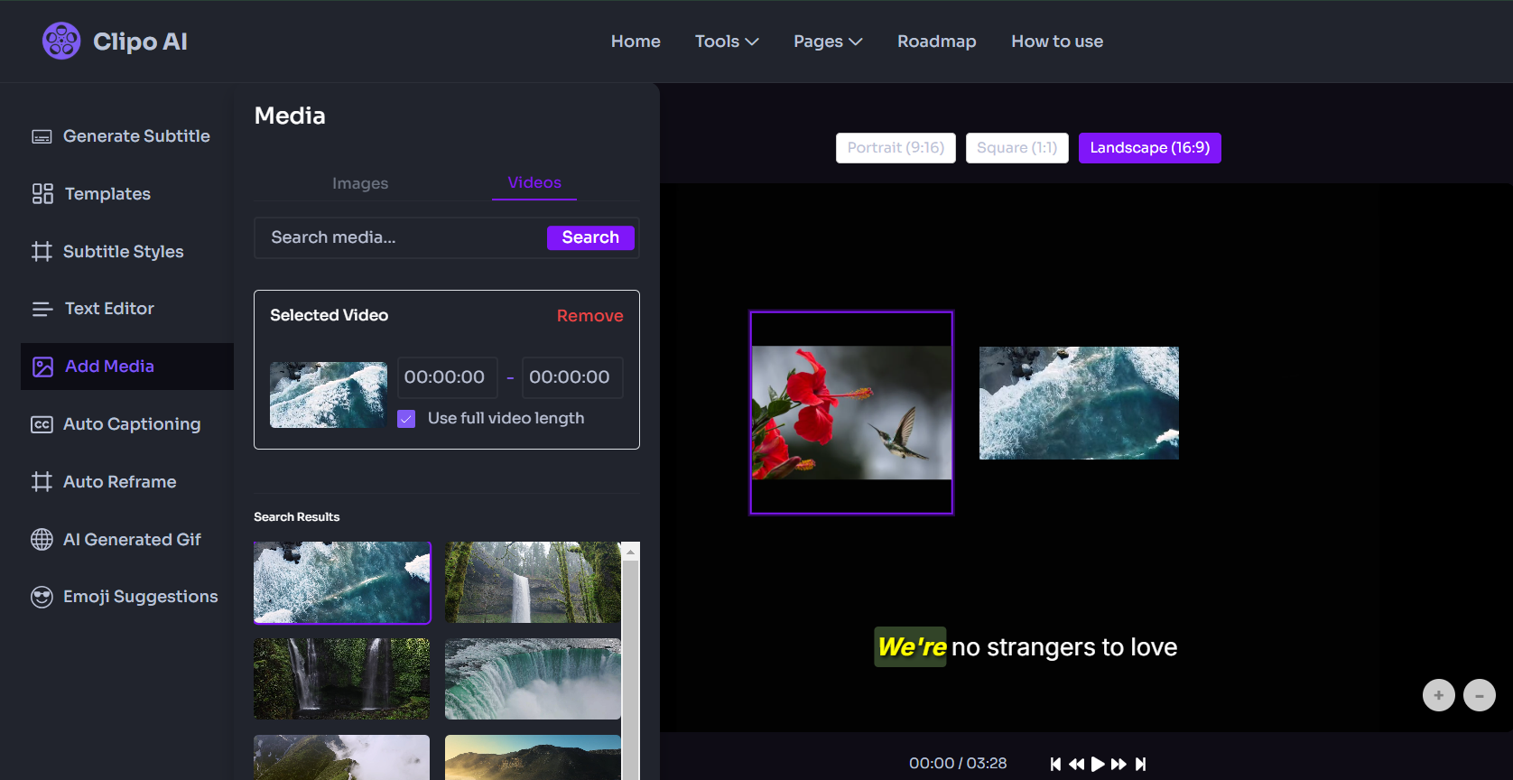
Task: Select the cloudy mountain search result
Action: point(341,757)
